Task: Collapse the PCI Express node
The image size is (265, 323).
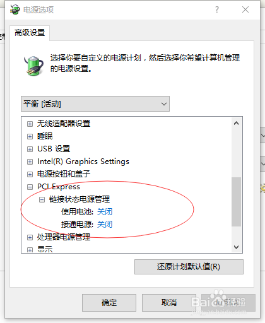Action: (30, 187)
